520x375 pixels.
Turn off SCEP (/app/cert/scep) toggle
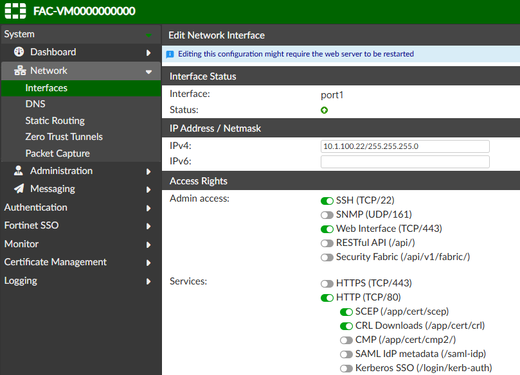pos(346,312)
